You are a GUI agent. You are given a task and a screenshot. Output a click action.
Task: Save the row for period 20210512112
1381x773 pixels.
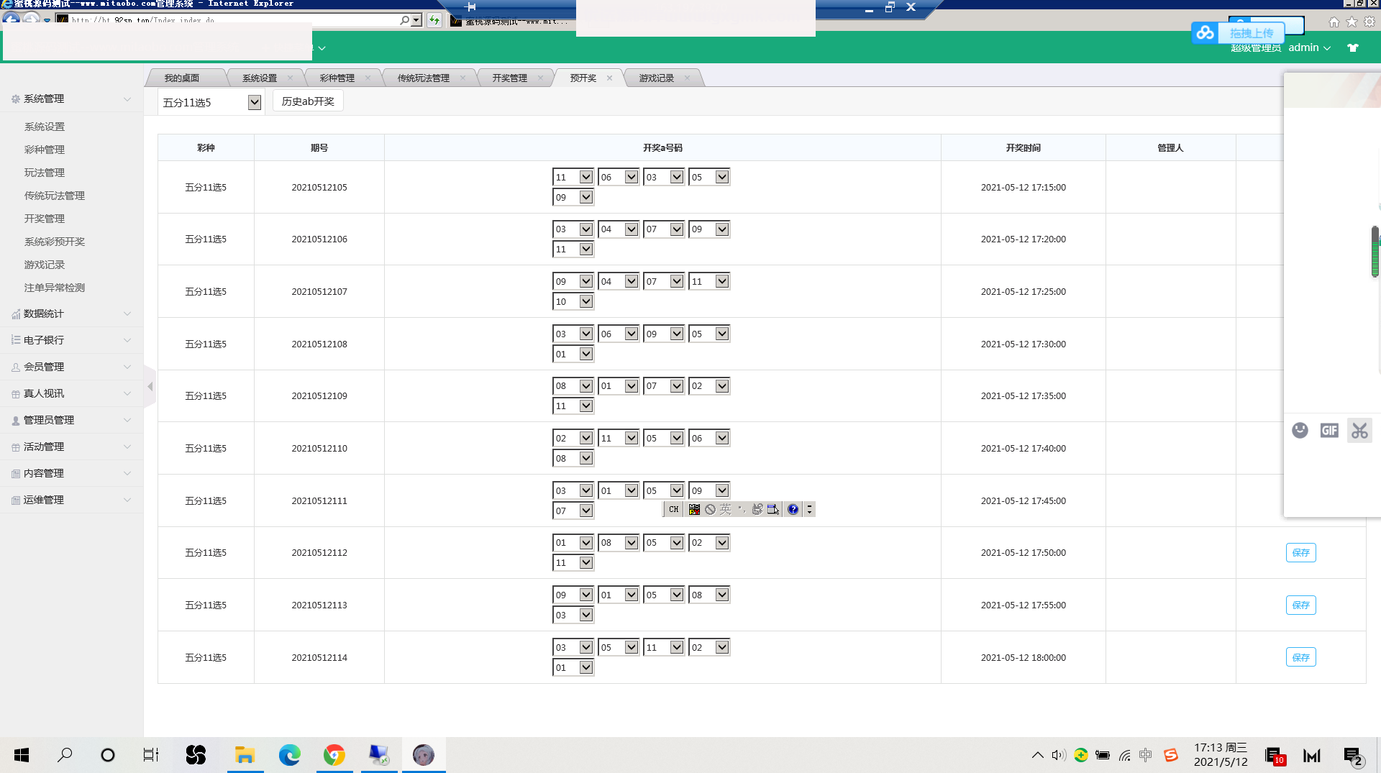(1300, 552)
